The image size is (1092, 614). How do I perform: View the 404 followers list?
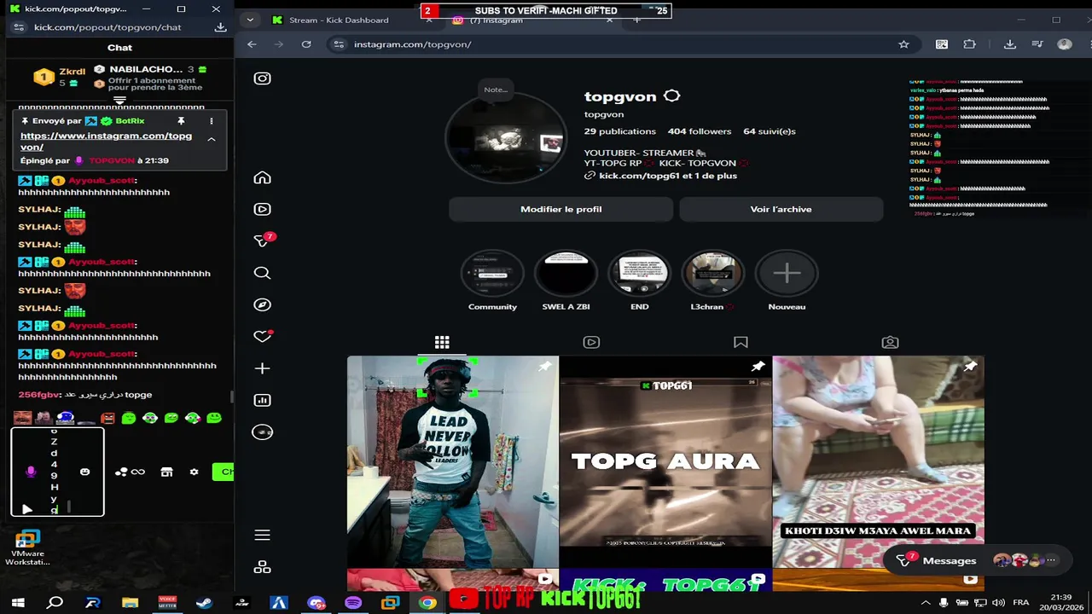[700, 131]
